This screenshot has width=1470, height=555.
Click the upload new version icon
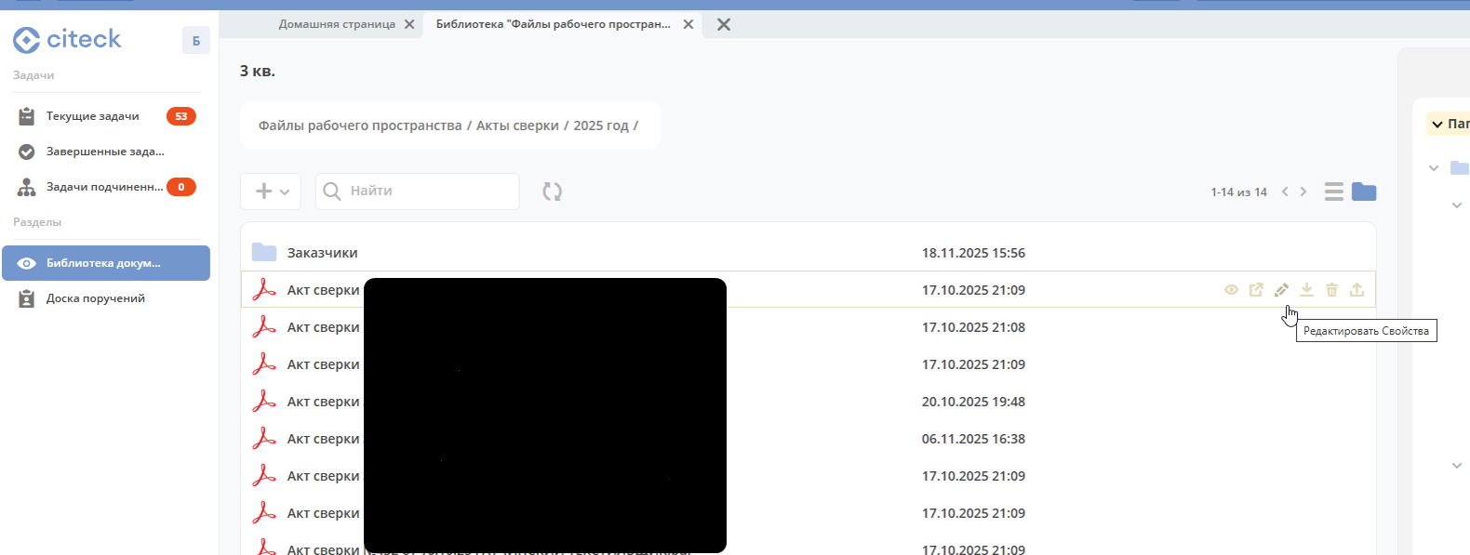pos(1356,290)
